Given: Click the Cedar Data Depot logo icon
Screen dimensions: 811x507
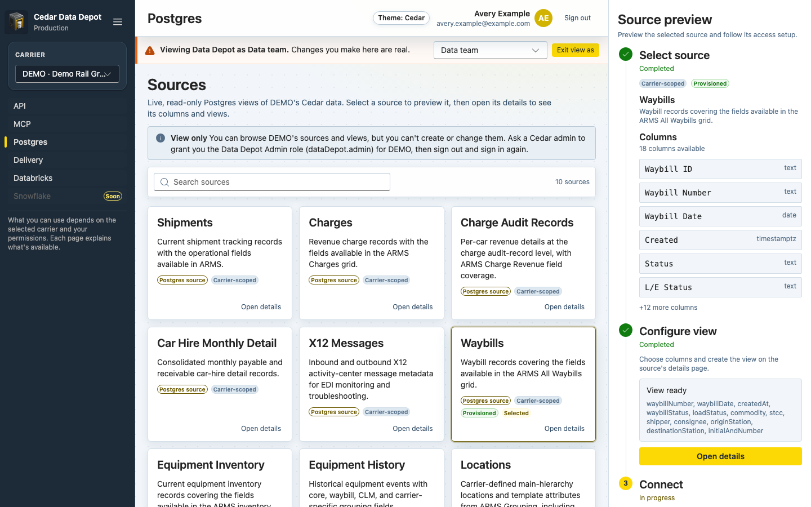Looking at the screenshot, I should coord(17,22).
